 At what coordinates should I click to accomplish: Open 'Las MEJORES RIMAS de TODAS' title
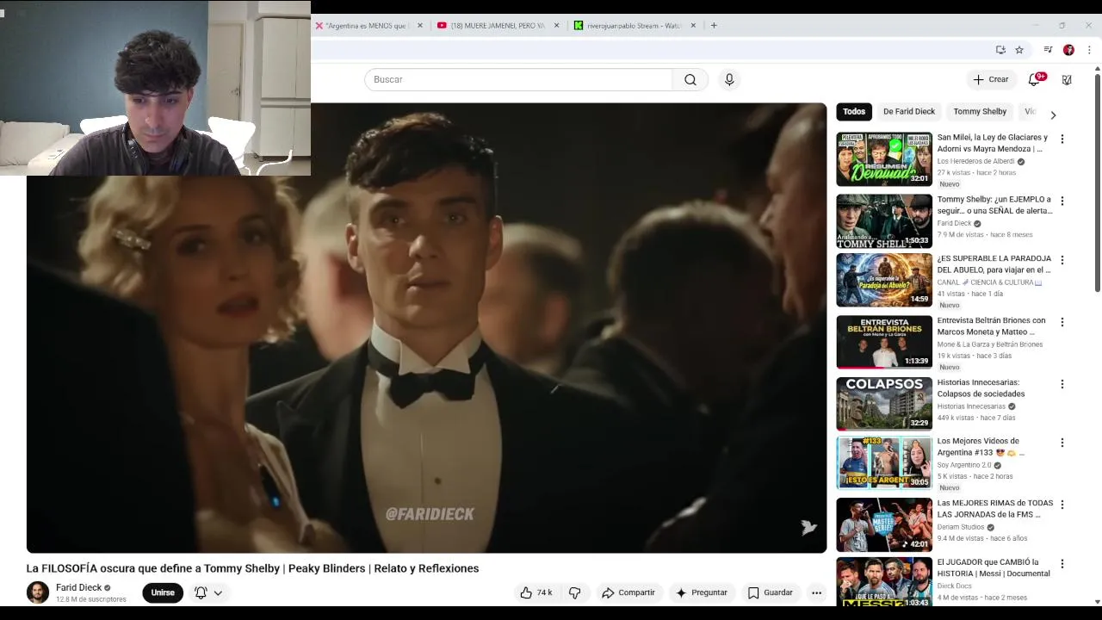click(995, 509)
